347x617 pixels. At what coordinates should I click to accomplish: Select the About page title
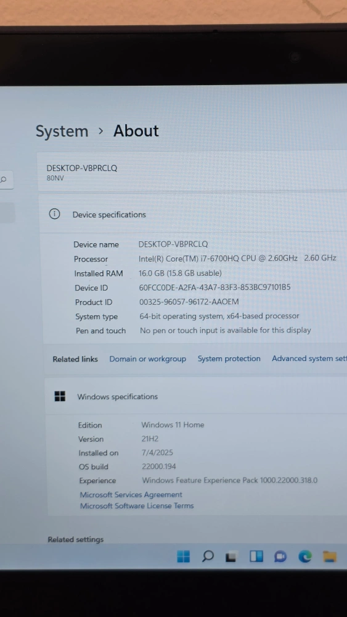pyautogui.click(x=136, y=131)
